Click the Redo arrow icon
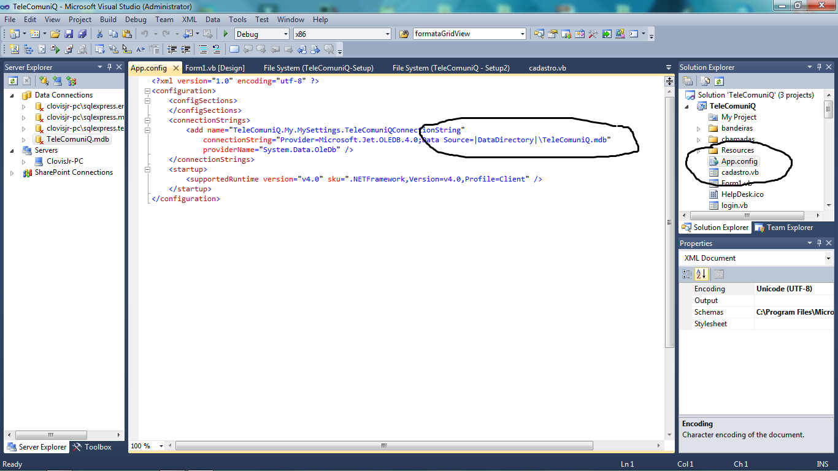The height and width of the screenshot is (471, 838). 166,34
